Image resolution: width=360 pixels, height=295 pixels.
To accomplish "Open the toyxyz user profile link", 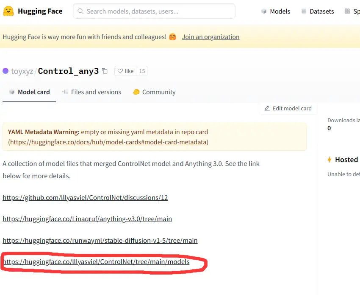I will click(22, 71).
